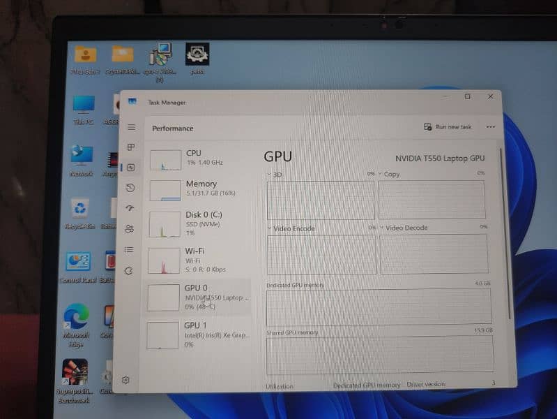Launch Microsoft Edge from desktop

click(76, 316)
